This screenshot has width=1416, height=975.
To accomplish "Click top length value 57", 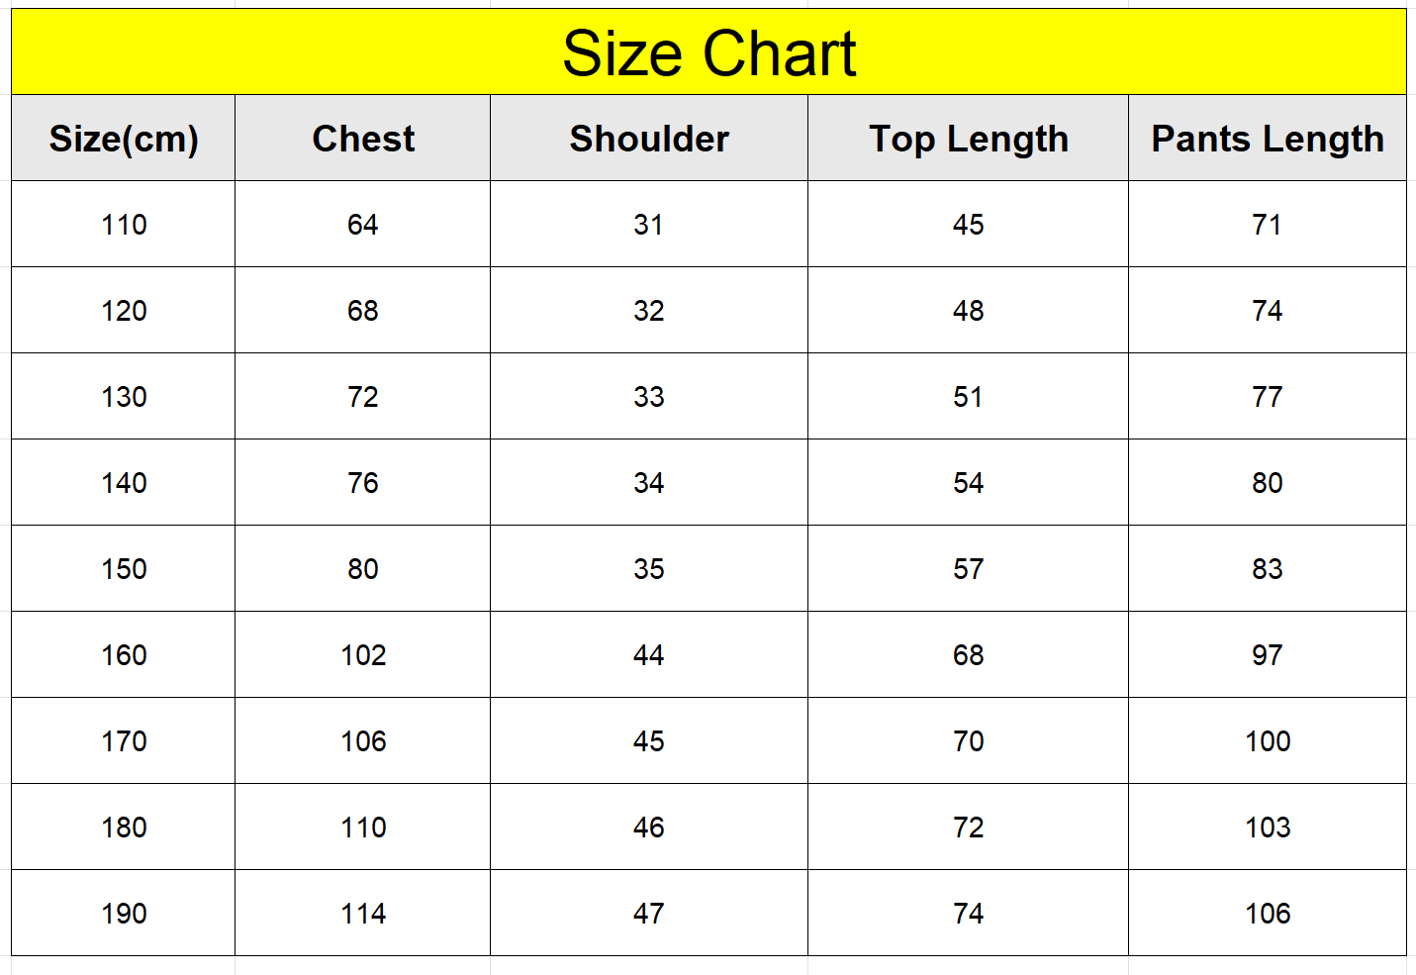I will pyautogui.click(x=969, y=569).
